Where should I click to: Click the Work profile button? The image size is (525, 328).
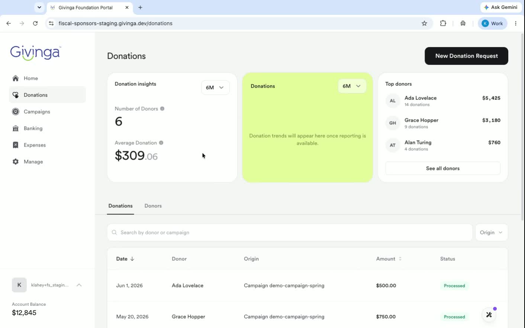493,23
